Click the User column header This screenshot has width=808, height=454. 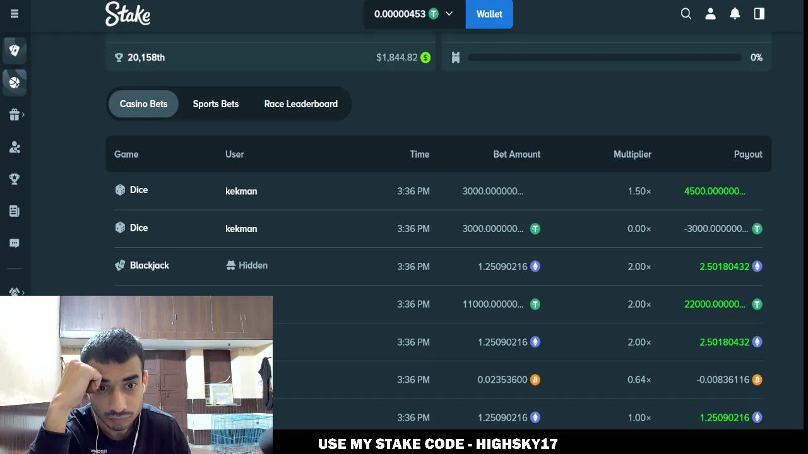234,154
